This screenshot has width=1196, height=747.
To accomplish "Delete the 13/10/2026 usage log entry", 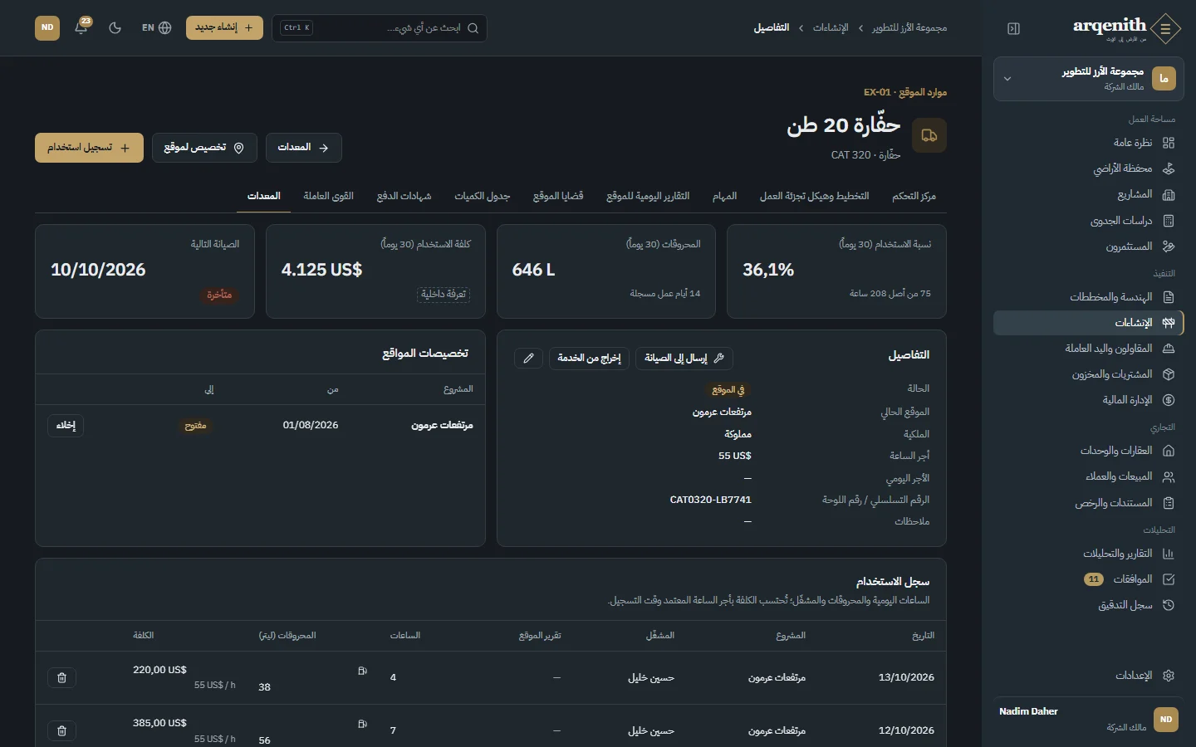I will point(61,678).
